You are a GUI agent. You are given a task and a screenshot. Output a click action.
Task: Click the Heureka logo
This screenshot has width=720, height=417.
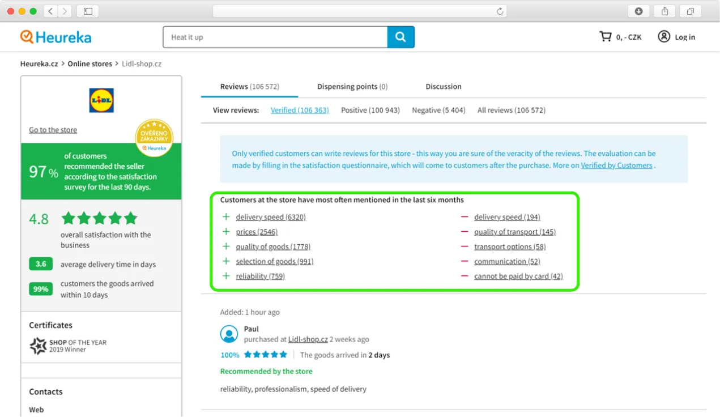pos(55,37)
